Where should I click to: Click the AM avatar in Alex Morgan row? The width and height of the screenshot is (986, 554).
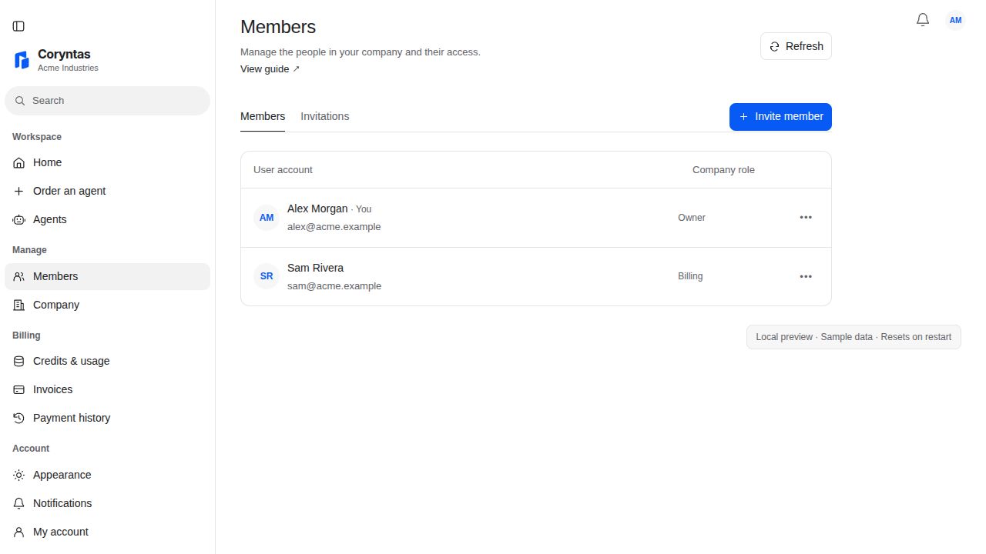pyautogui.click(x=267, y=218)
